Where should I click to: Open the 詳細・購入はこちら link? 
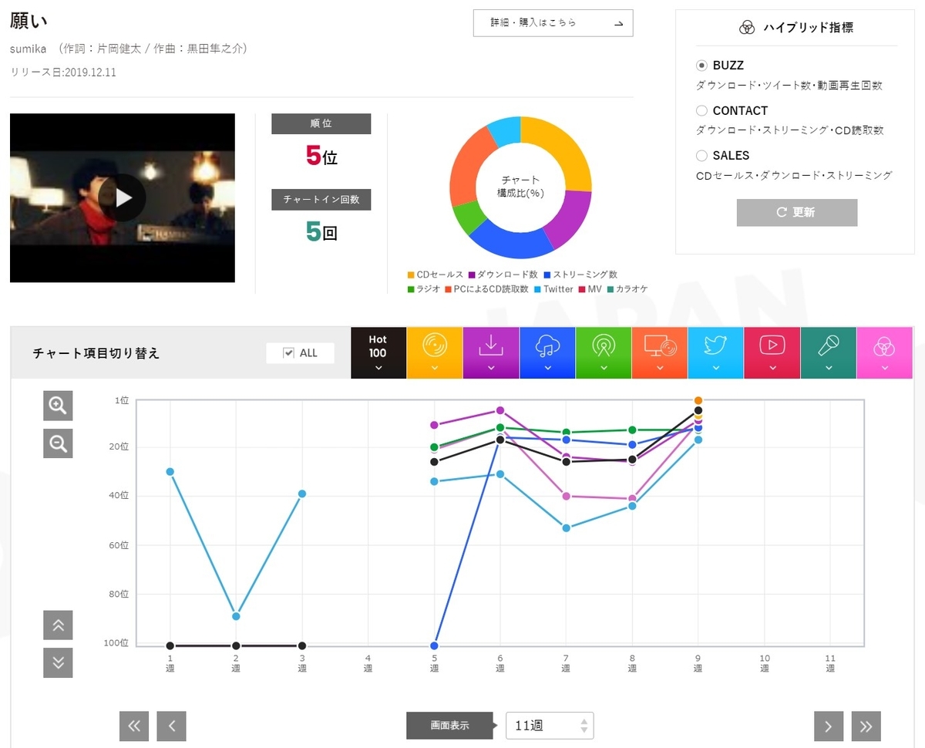(x=553, y=23)
